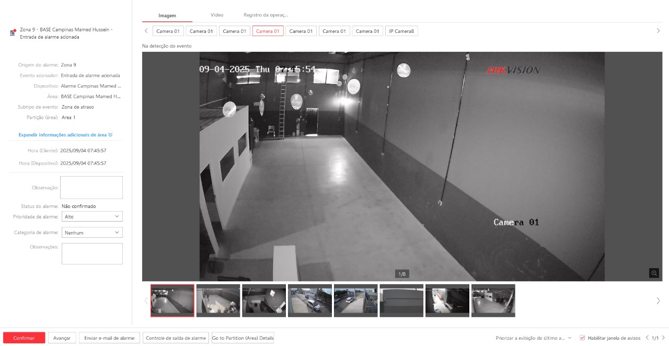Click the Zona 9 alarm device icon
The image size is (669, 346).
click(13, 32)
